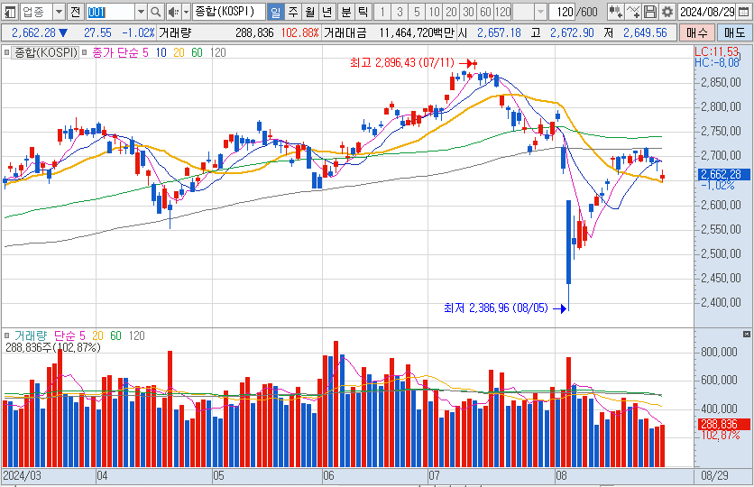The width and height of the screenshot is (754, 487).
Task: Click the 저 2,649.56 low price
Action: click(636, 33)
